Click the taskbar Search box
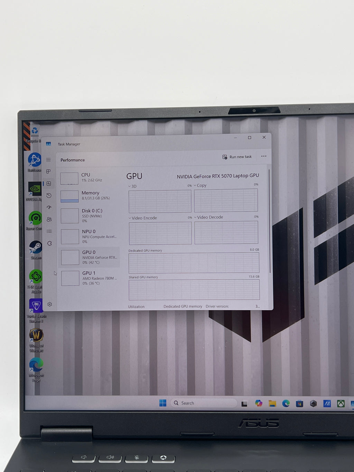354x472 pixels. pyautogui.click(x=204, y=403)
